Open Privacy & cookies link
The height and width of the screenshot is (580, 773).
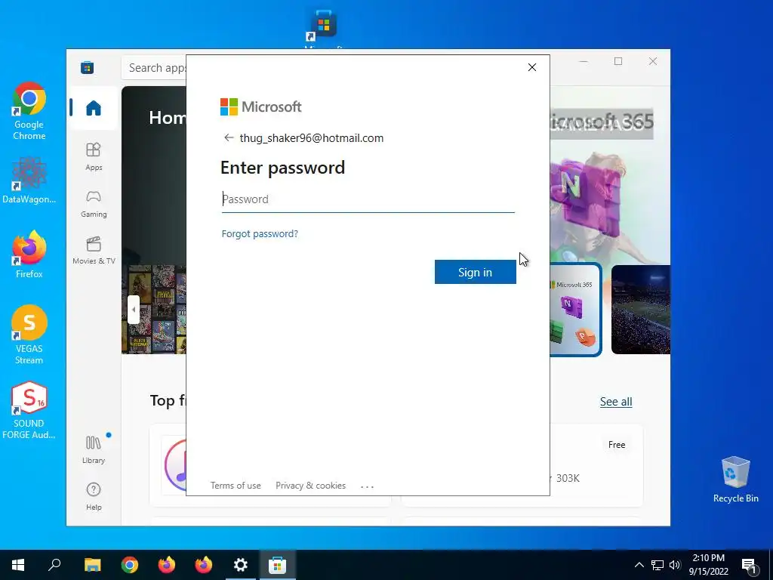pos(310,486)
